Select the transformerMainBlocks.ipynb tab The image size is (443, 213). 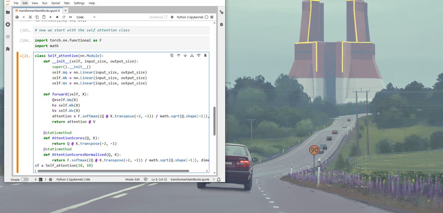tap(38, 11)
